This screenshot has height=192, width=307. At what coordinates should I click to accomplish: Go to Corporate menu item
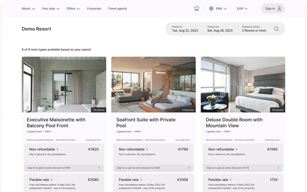94,9
